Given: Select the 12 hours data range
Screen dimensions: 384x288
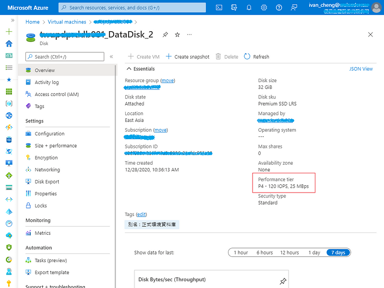Looking at the screenshot, I should pyautogui.click(x=289, y=252).
